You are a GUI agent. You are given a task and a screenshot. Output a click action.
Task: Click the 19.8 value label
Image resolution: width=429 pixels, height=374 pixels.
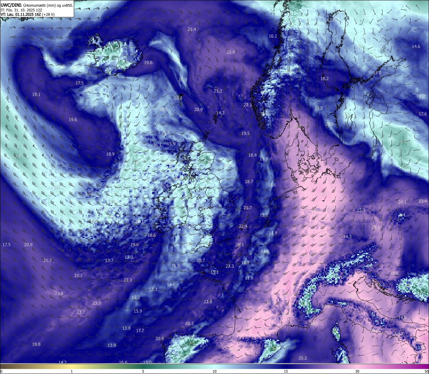click(x=36, y=344)
